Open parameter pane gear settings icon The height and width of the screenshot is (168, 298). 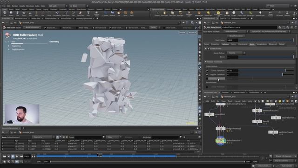click(x=279, y=28)
